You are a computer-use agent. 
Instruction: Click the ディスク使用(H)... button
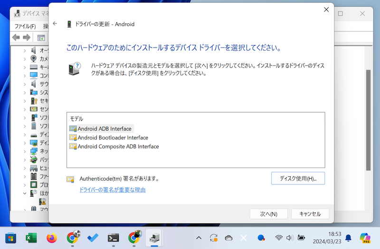298,178
